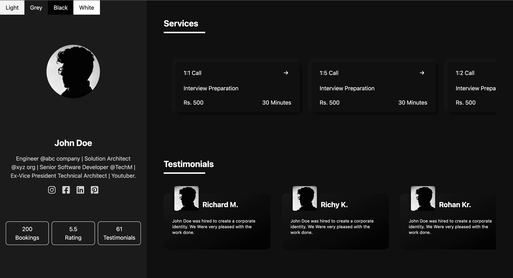Open the 200 Bookings stat box
This screenshot has height=278, width=513.
pos(27,233)
